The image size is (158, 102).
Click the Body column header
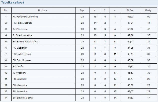tap(148, 10)
